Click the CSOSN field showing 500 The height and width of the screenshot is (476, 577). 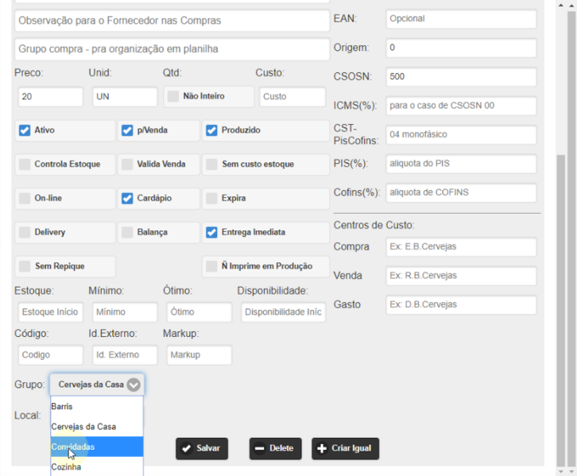461,76
